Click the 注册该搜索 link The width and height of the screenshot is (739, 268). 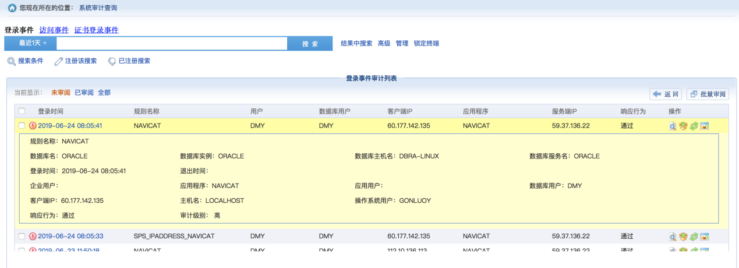81,61
